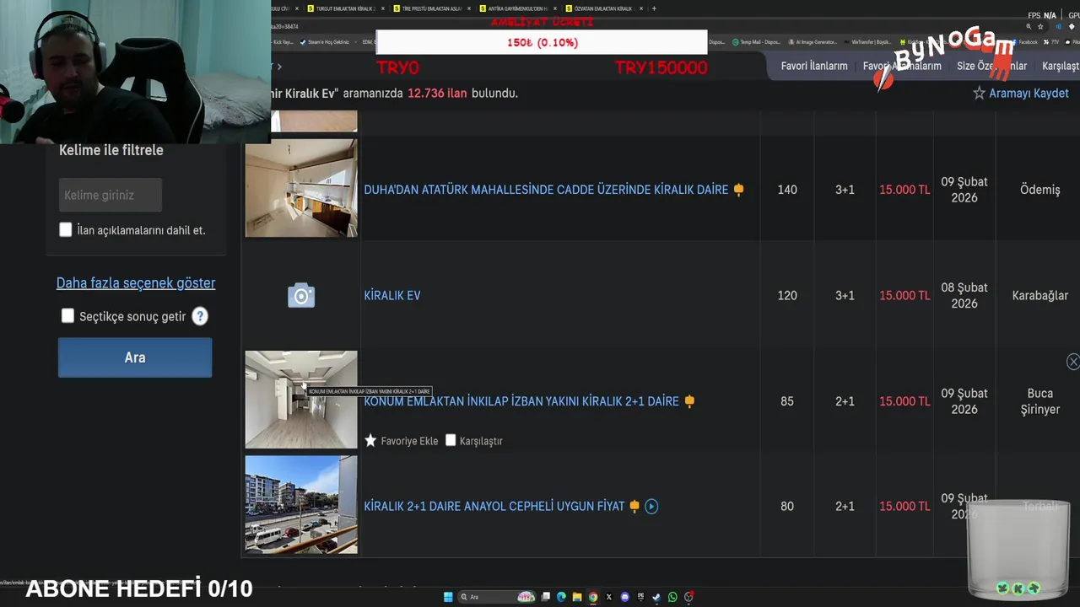Viewport: 1080px width, 607px height.
Task: Open Task View in the taskbar
Action: 546,597
